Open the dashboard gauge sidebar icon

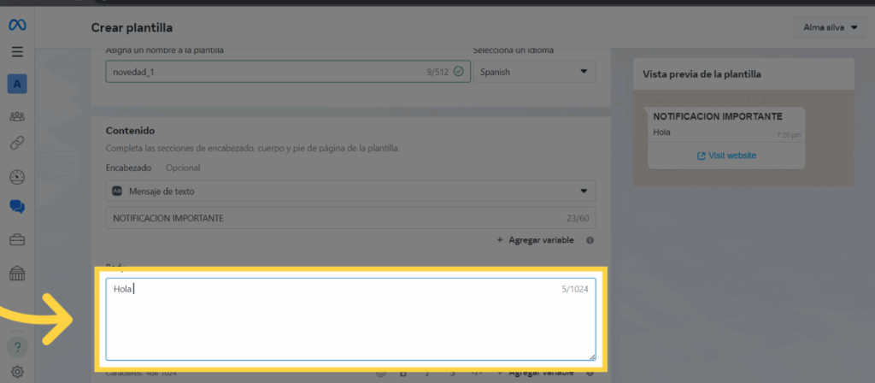pos(17,177)
